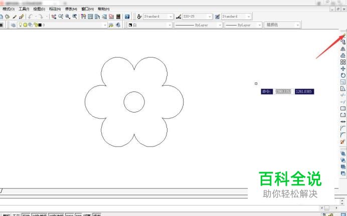347x216 pixels.
Task: Click the dynamic input Y coordinate field 1261.0385
Action: click(304, 91)
